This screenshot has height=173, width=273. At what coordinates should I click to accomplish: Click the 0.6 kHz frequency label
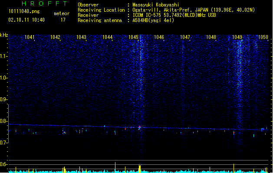[x=3, y=164]
